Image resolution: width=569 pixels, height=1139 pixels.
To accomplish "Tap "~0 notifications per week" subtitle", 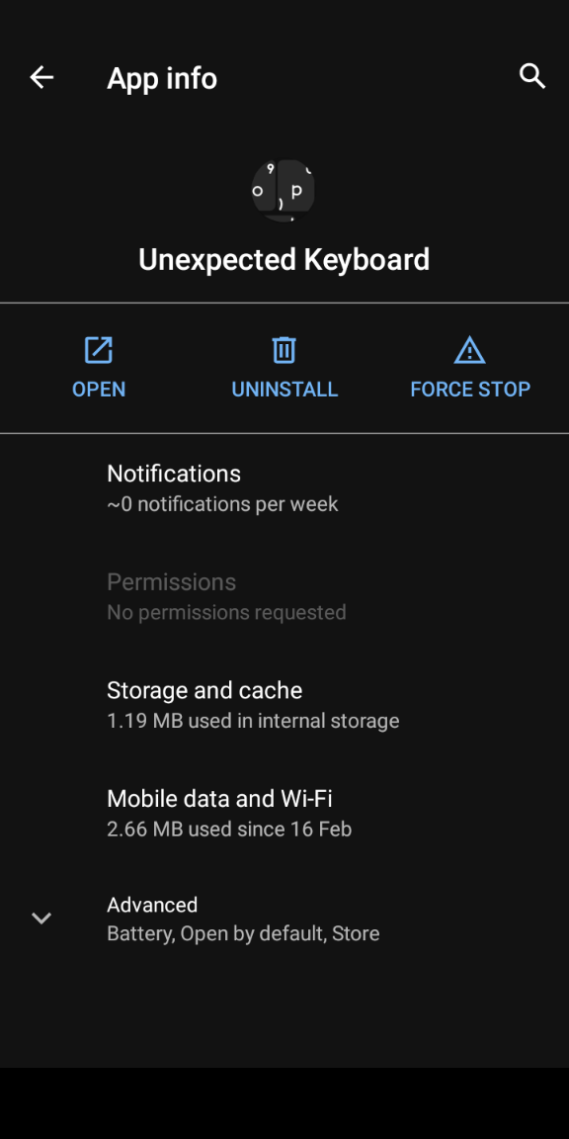I will coord(223,504).
